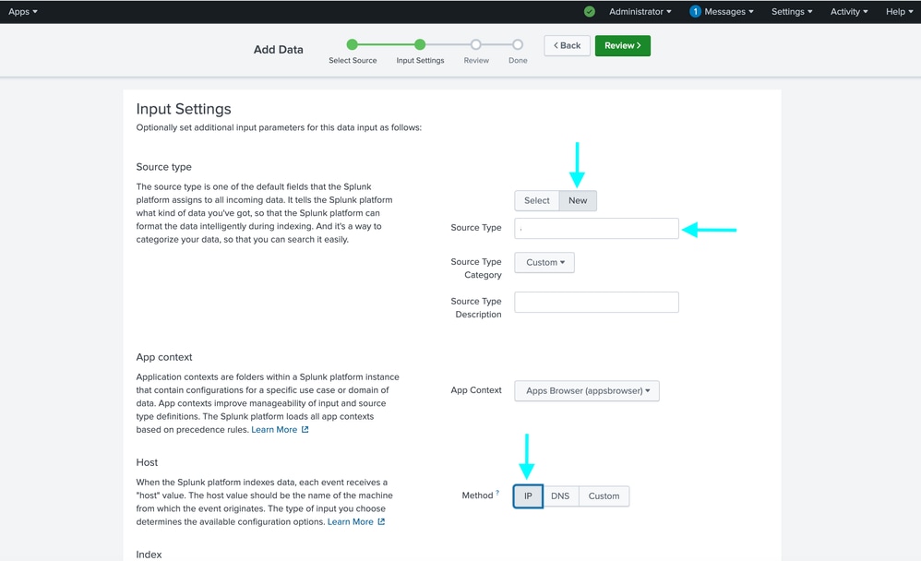Image resolution: width=921 pixels, height=561 pixels.
Task: Click the Done step circle in wizard
Action: coord(518,44)
